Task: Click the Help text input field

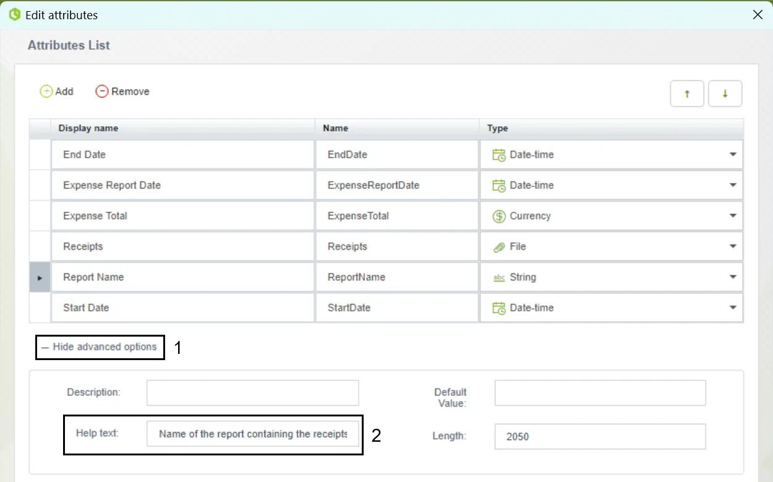Action: tap(252, 434)
